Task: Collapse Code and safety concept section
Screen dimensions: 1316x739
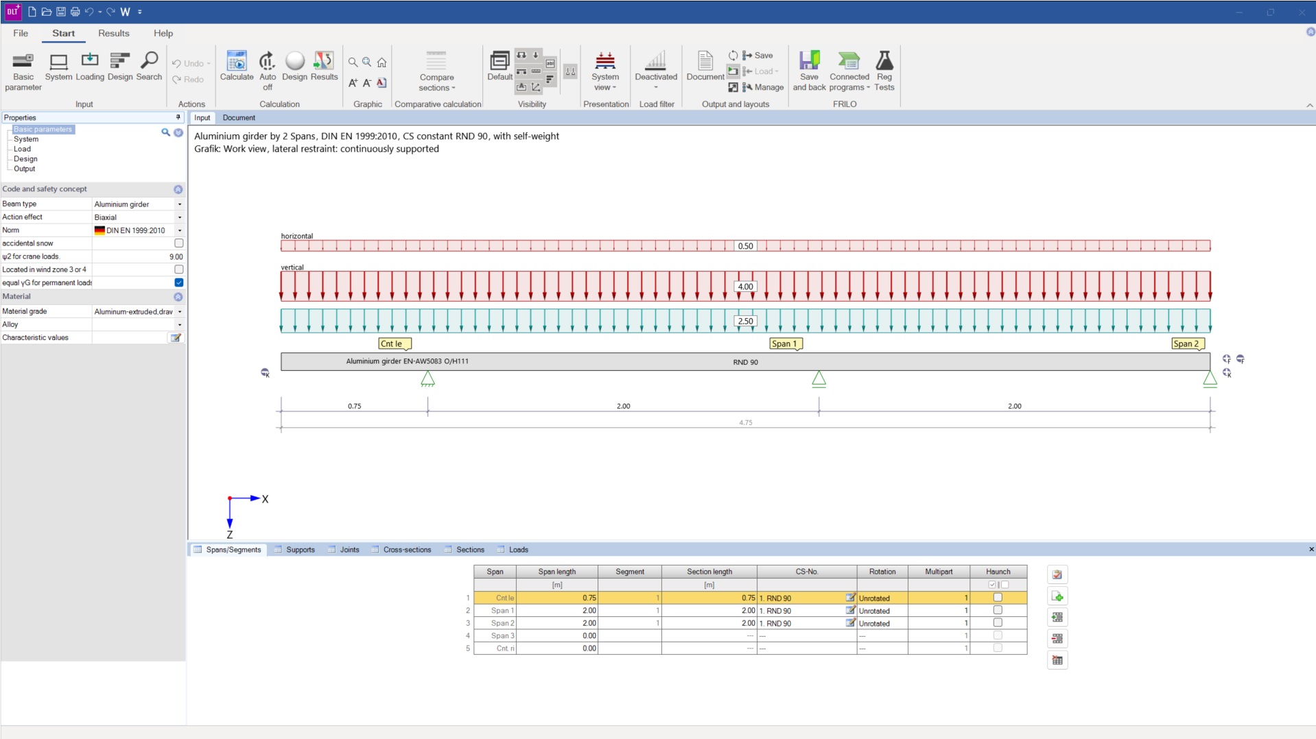Action: click(178, 189)
